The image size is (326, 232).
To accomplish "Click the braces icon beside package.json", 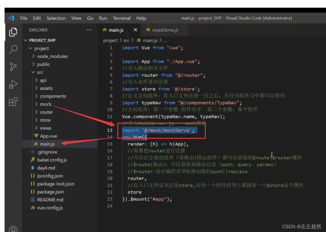I will pyautogui.click(x=33, y=191).
